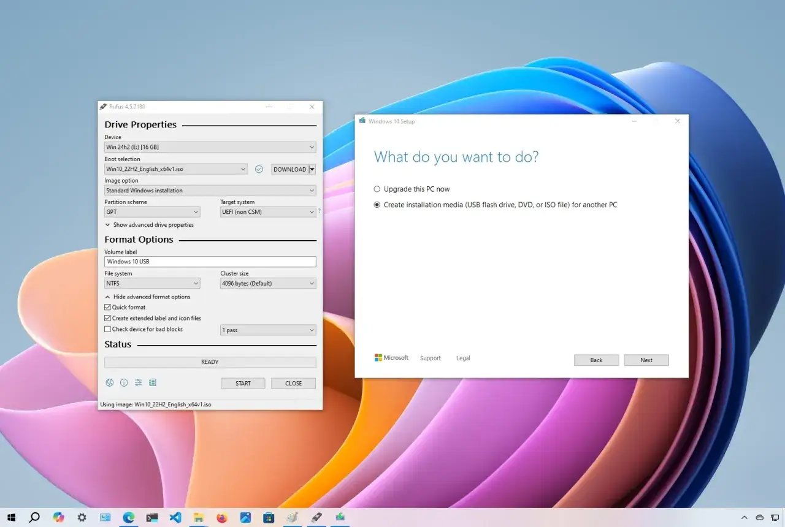Open the Windows Start menu
The width and height of the screenshot is (785, 527).
click(x=11, y=517)
